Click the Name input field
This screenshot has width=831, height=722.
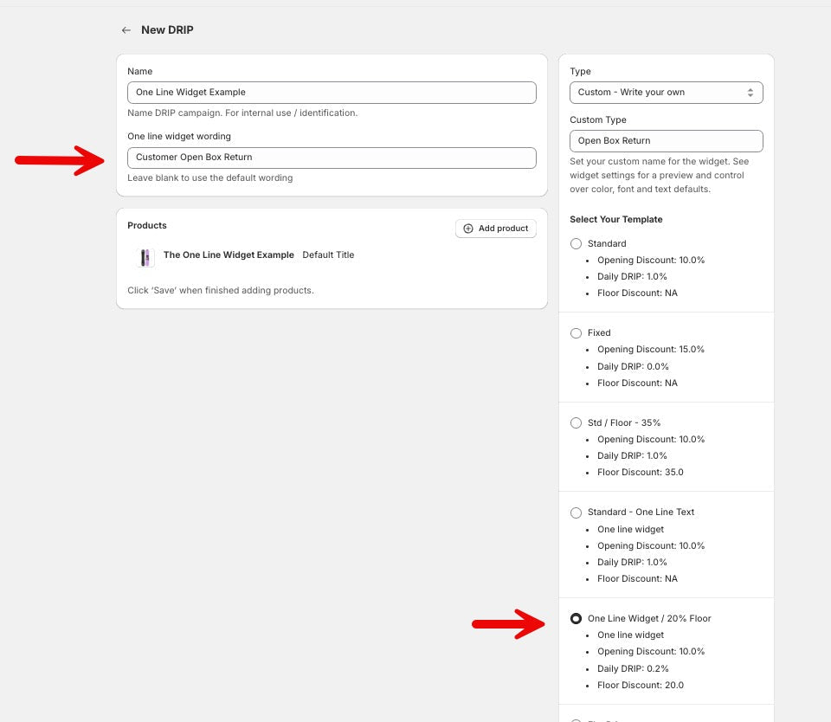click(x=332, y=93)
